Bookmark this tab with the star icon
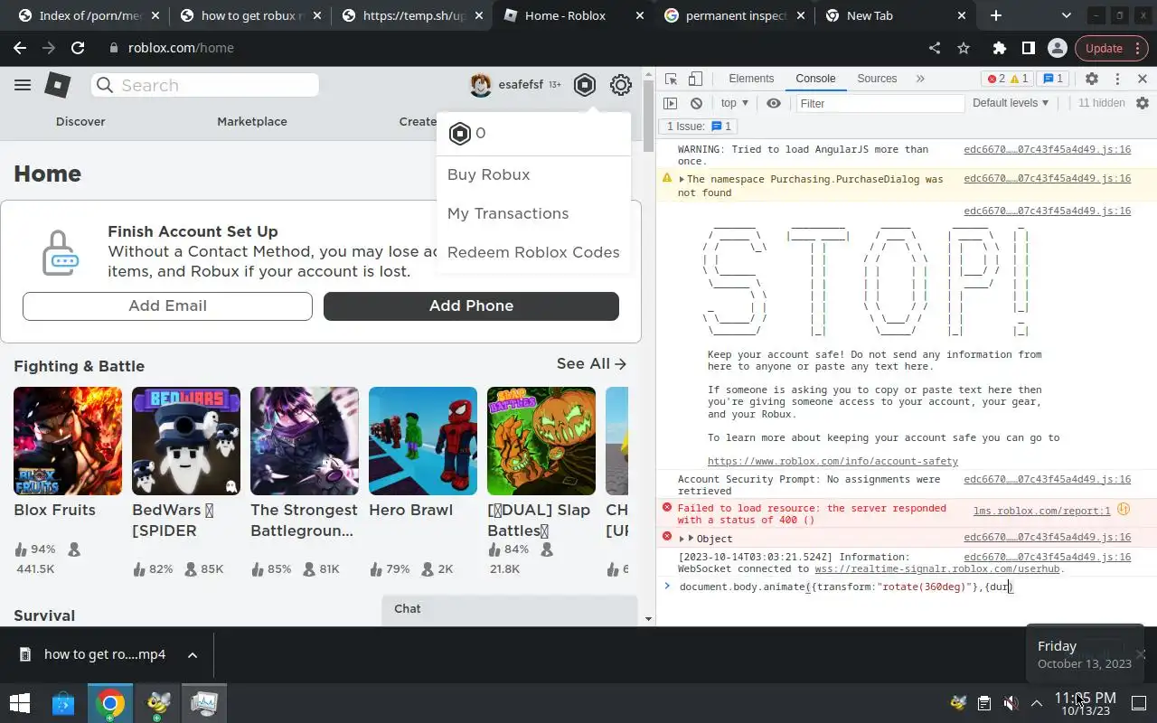This screenshot has height=723, width=1157. point(964,48)
